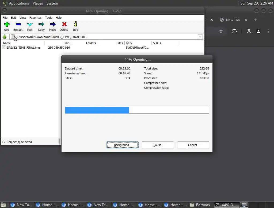Click the Test toolbar icon
The width and height of the screenshot is (274, 208).
click(29, 26)
